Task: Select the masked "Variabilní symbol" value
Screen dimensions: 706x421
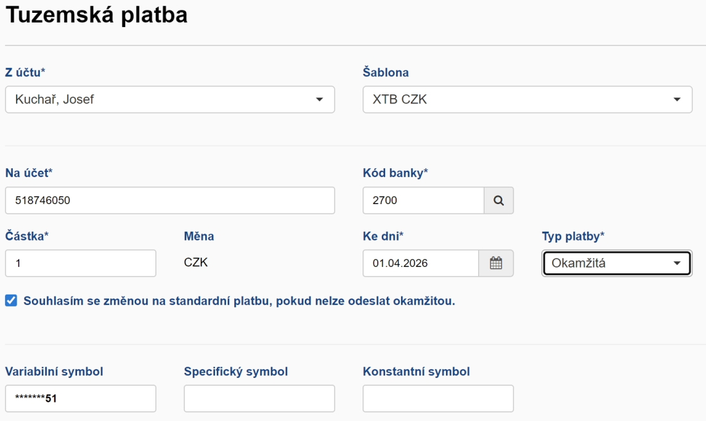Action: [x=80, y=398]
